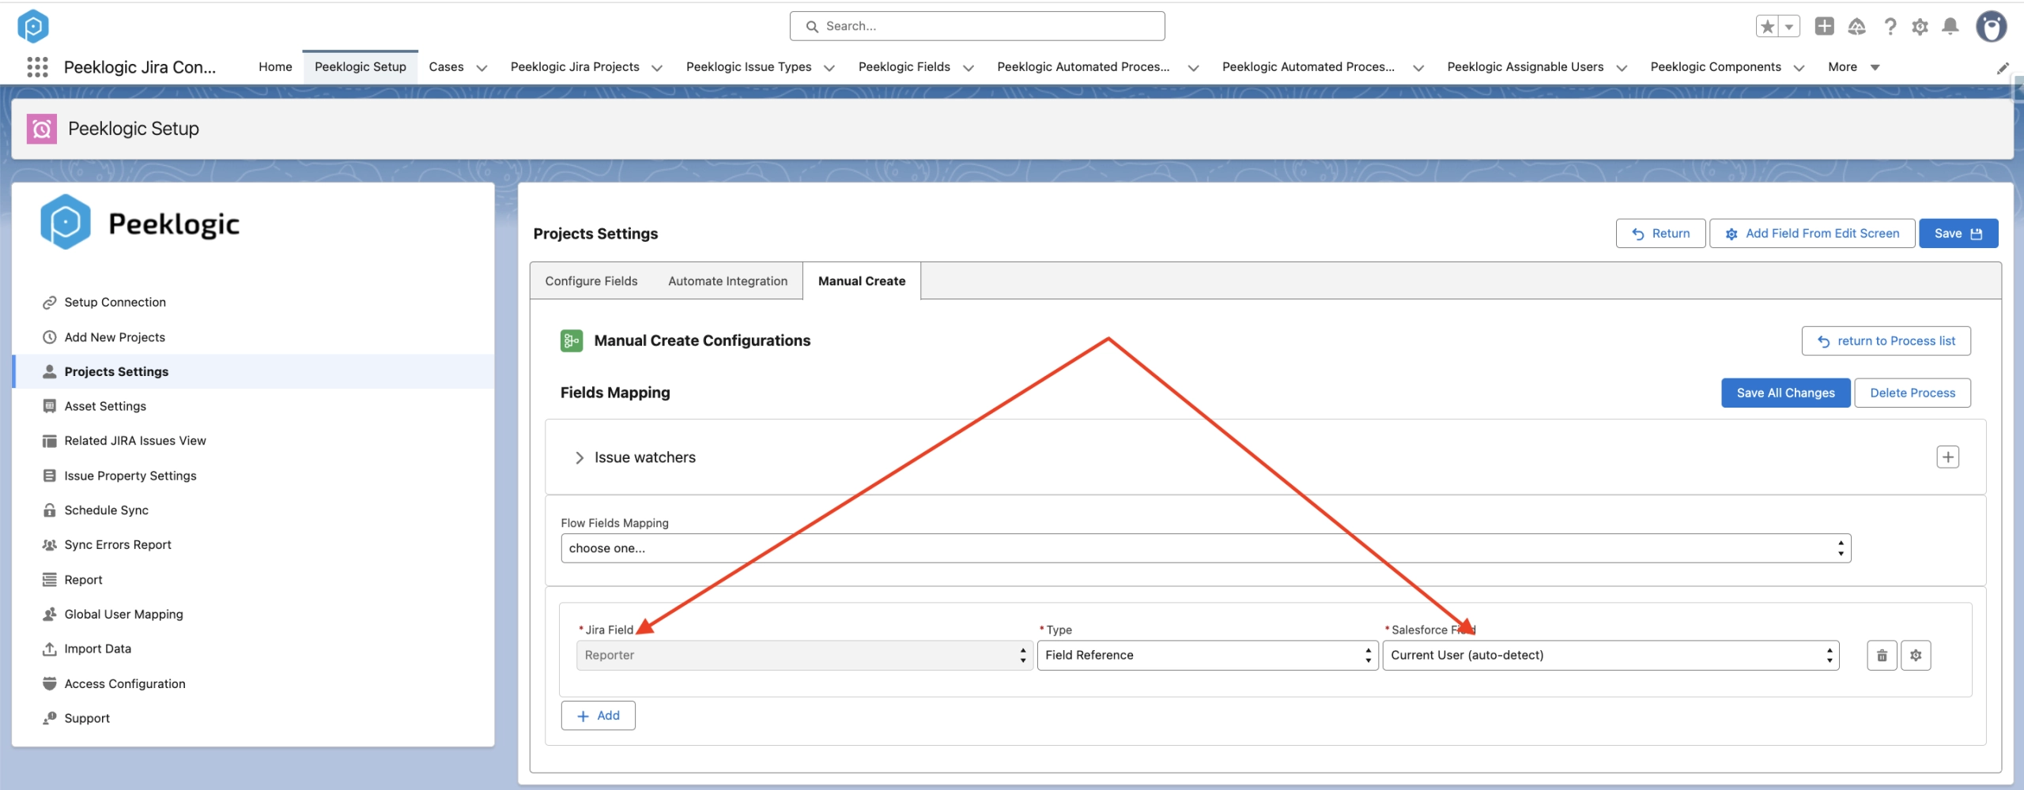Delete the Reporter mapping with trash icon

pyautogui.click(x=1882, y=655)
